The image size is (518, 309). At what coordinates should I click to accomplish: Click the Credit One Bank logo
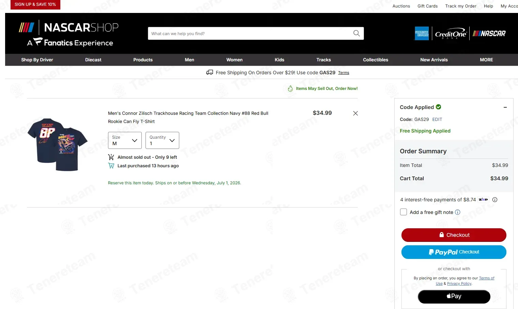click(x=451, y=34)
